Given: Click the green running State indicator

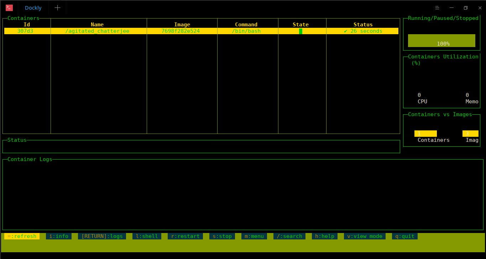Looking at the screenshot, I should point(301,31).
